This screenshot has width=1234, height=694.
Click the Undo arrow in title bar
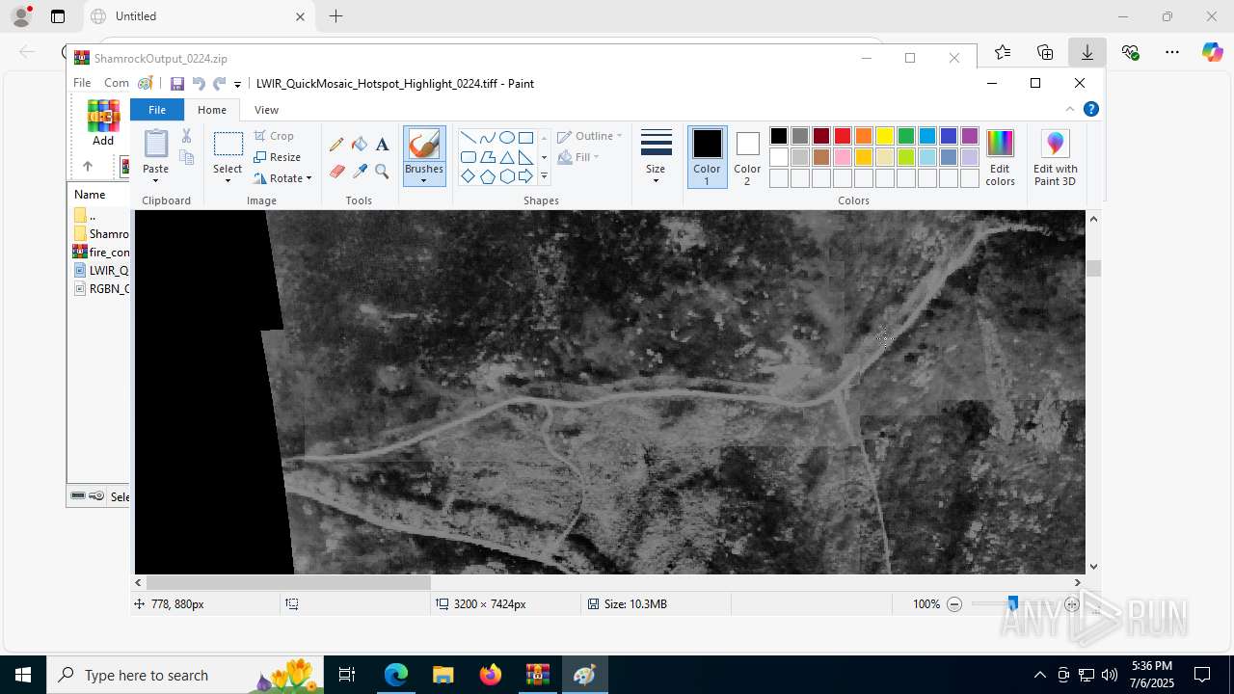[199, 84]
